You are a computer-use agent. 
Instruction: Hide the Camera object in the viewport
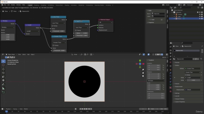click(200, 14)
